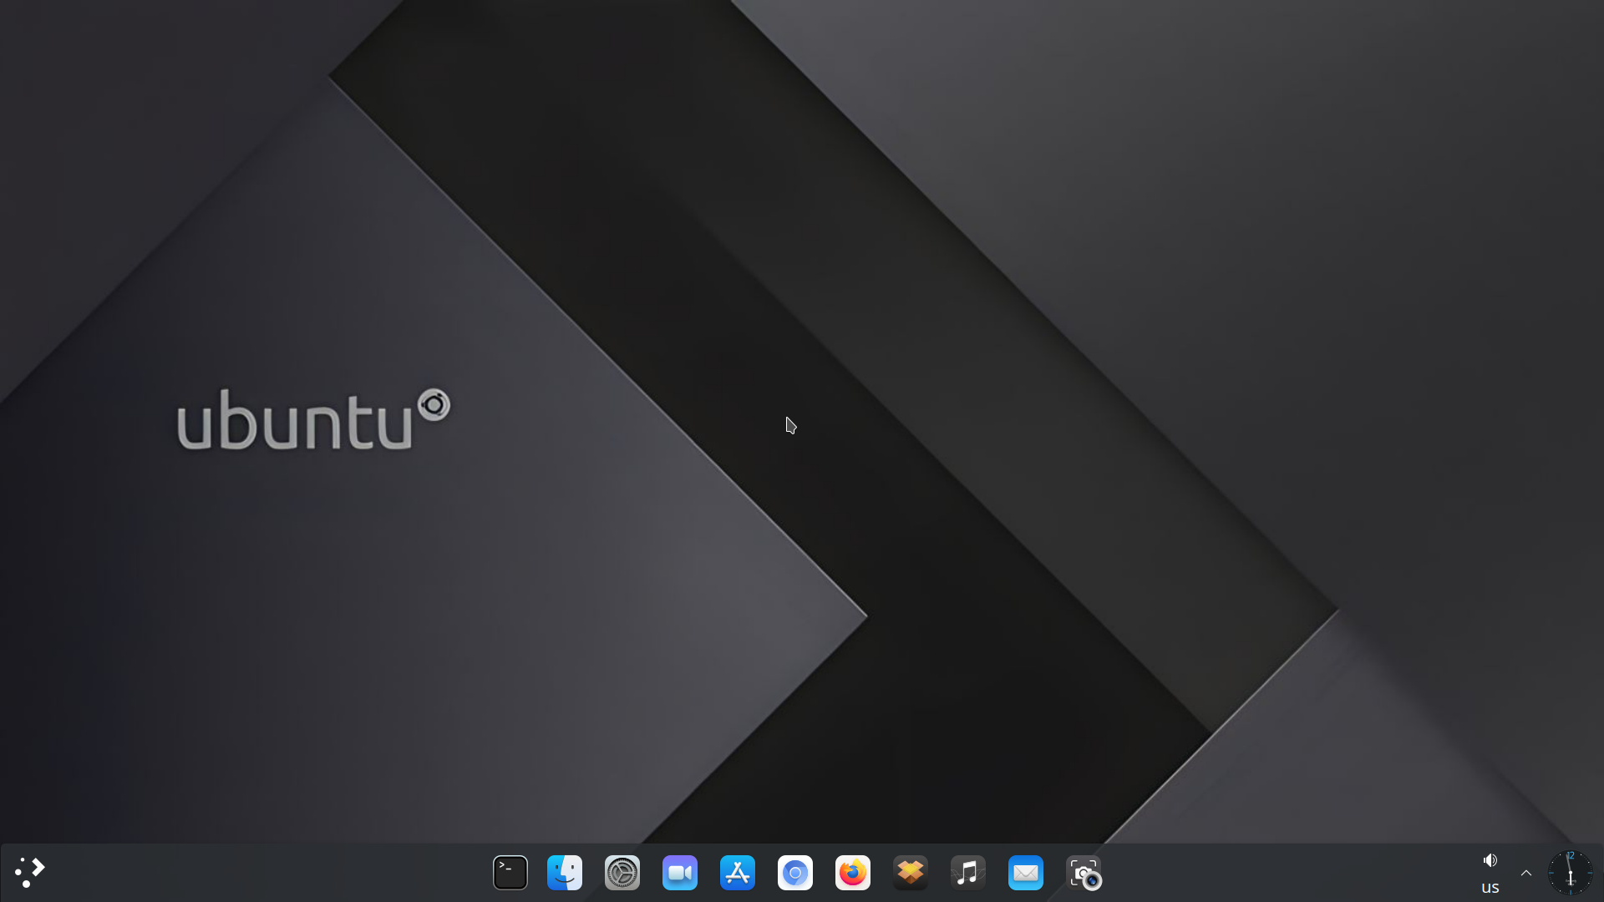Open Firefox from the taskbar
This screenshot has width=1604, height=902.
(853, 873)
